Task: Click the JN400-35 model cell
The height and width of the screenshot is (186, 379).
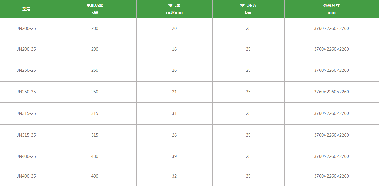Action: [27, 176]
